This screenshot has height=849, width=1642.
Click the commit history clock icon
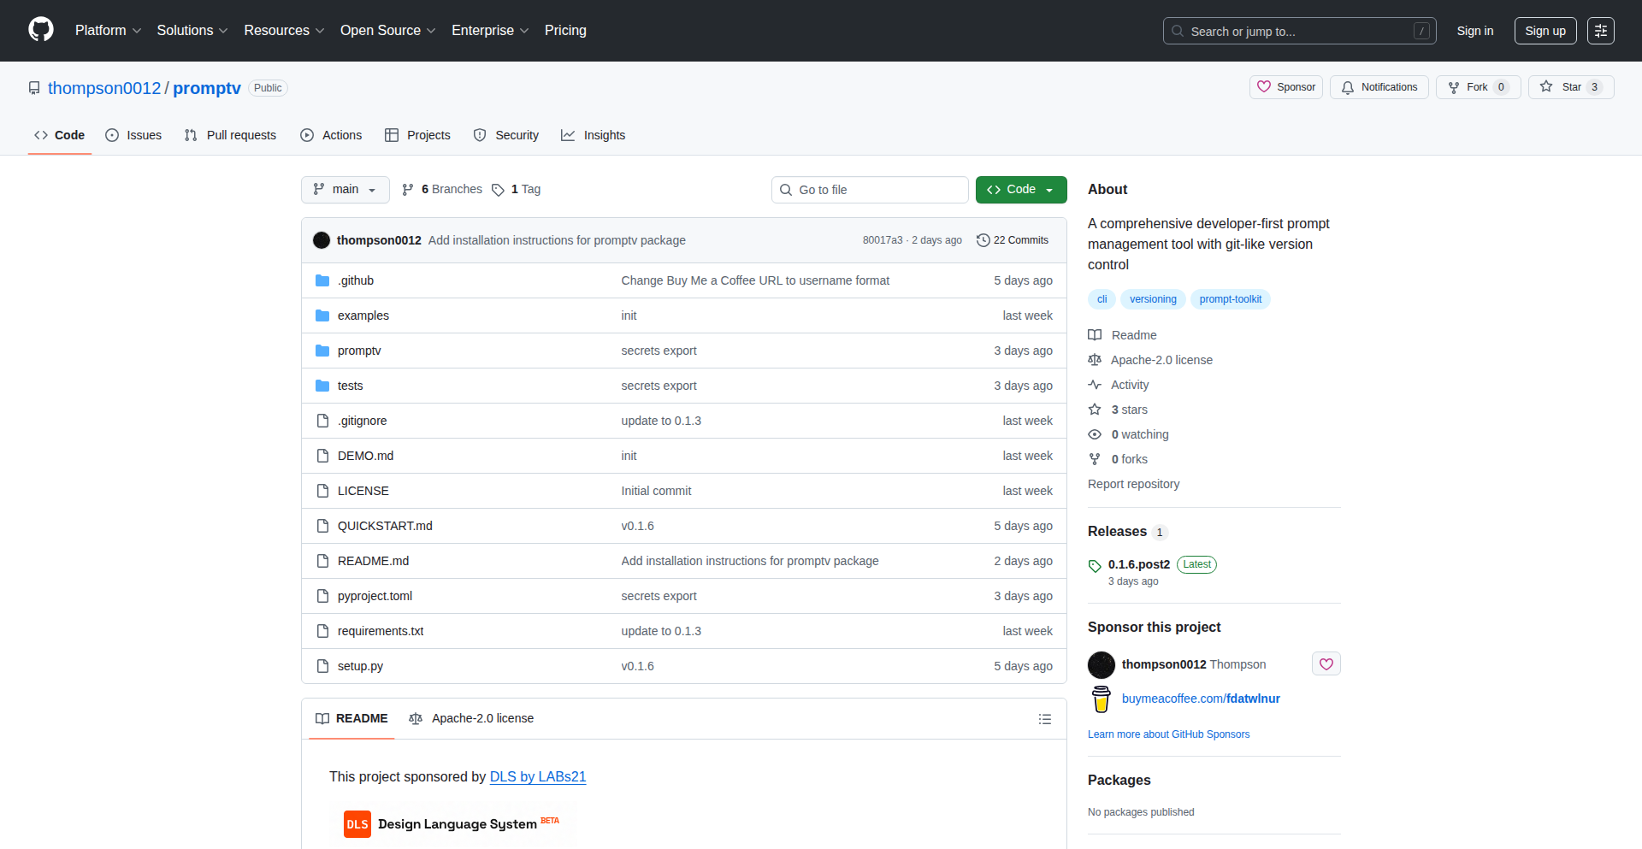pyautogui.click(x=982, y=240)
